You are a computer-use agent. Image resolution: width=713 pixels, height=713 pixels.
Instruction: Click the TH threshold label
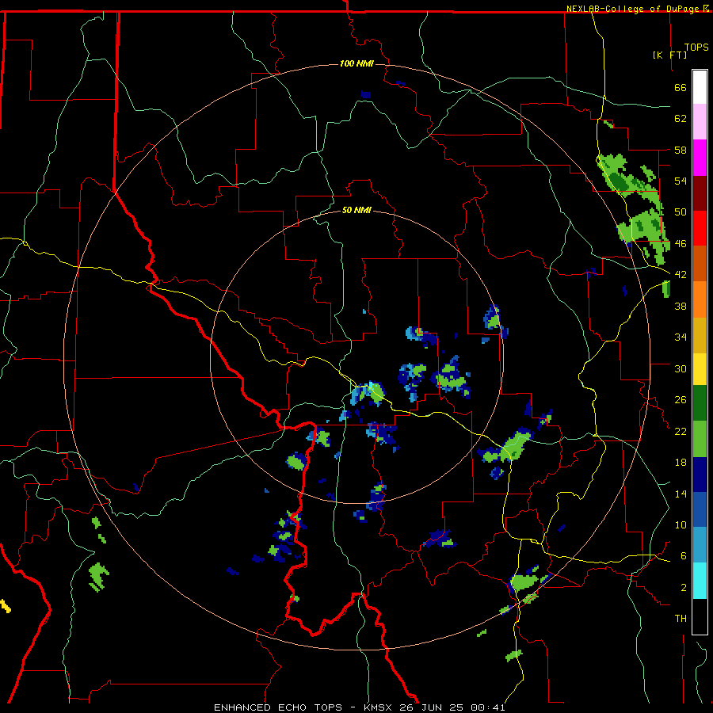click(681, 618)
